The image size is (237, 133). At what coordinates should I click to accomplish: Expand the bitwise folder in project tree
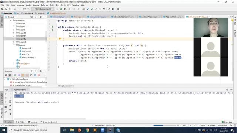14,24
